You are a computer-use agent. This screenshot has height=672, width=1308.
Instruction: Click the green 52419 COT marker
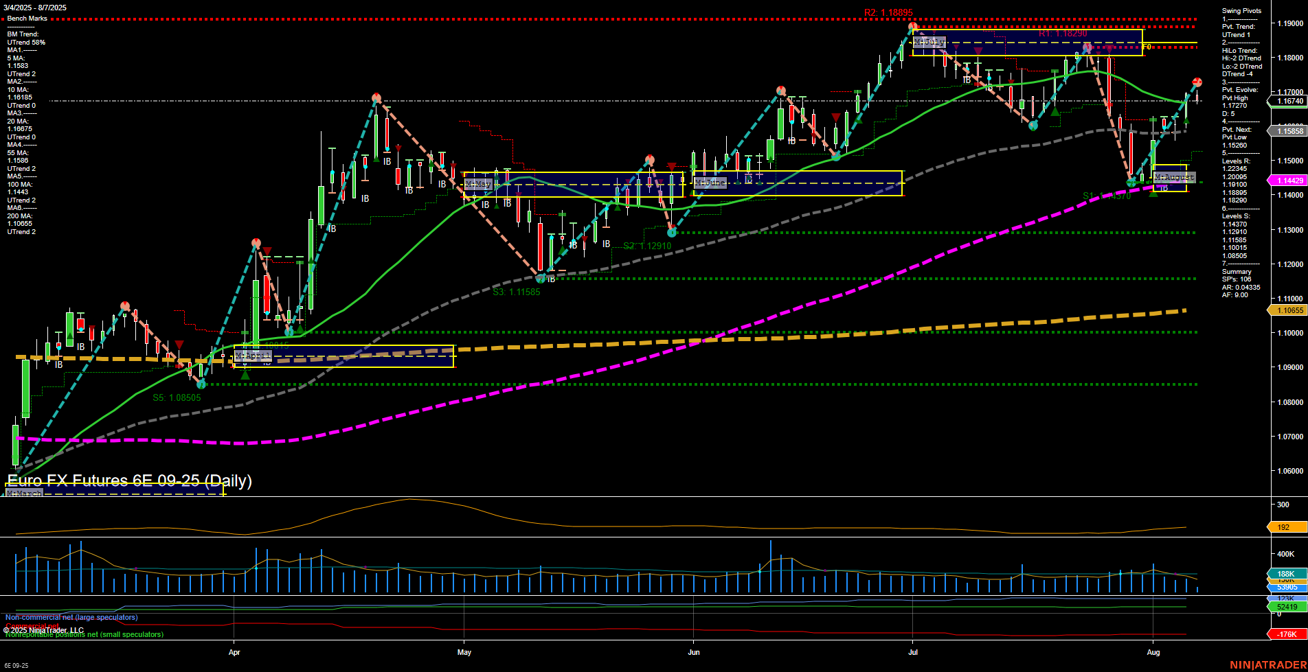tap(1286, 607)
